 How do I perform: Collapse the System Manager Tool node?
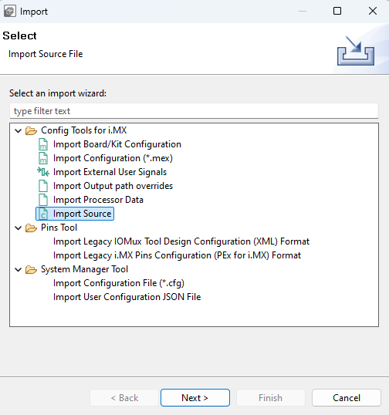tap(18, 269)
